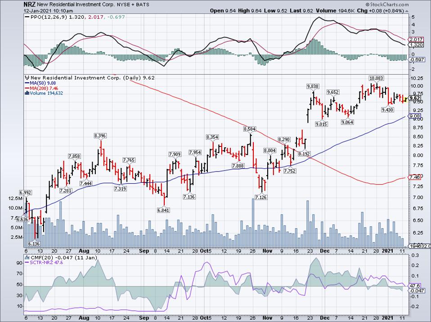Click the 8.290 price label

tap(284, 140)
